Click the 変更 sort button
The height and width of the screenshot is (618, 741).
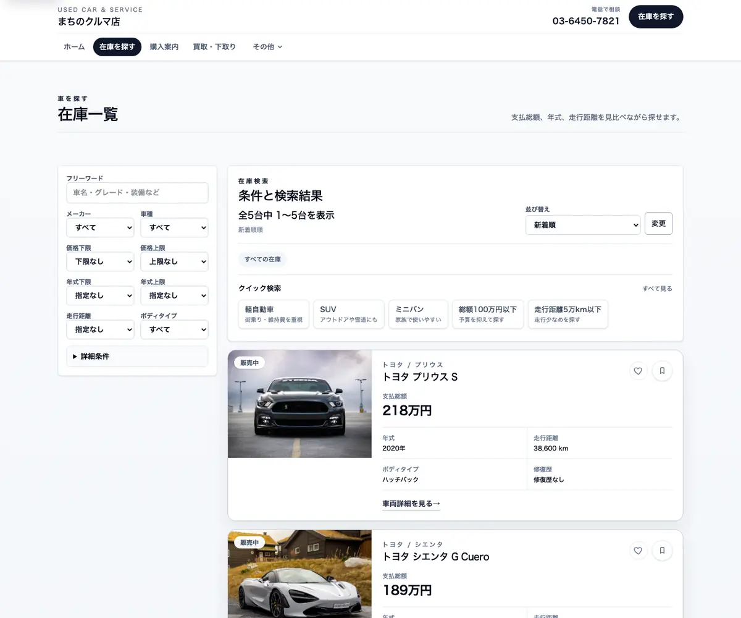click(658, 224)
